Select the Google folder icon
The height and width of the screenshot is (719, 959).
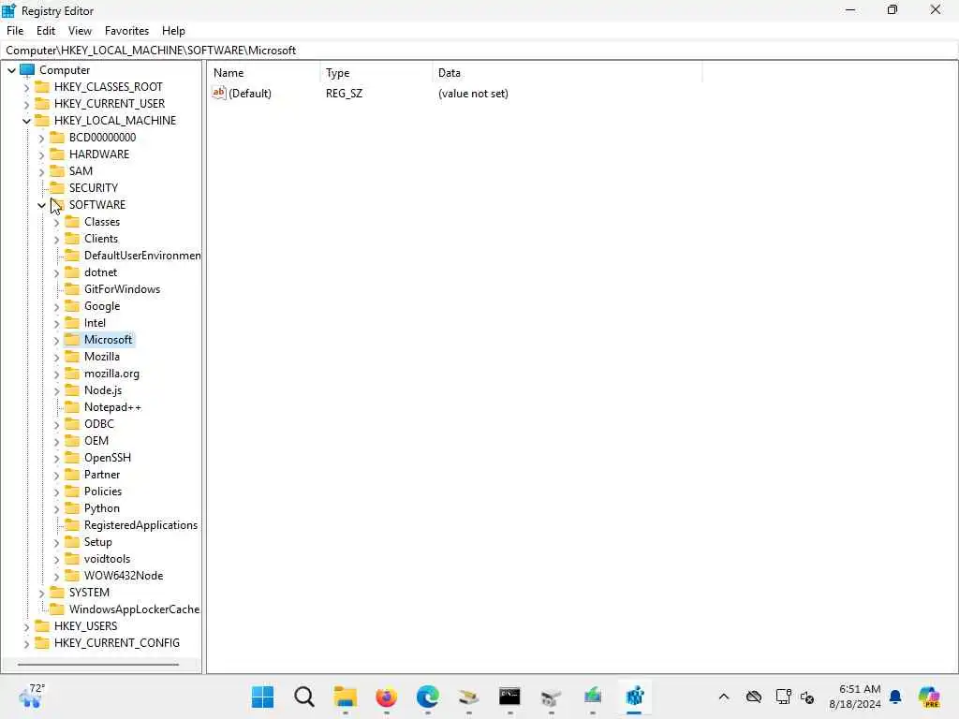coord(72,306)
